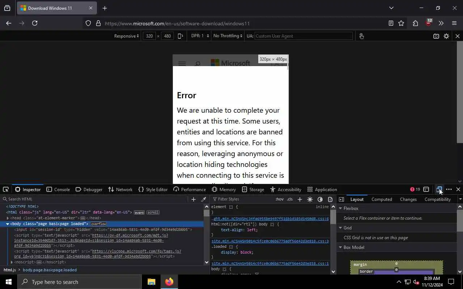Viewport: 463px width, 289px height.
Task: Switch to the Changes sidebar tab
Action: 408,199
